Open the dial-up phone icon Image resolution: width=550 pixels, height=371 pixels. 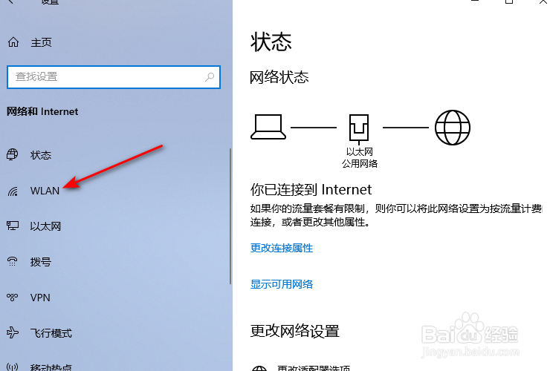(x=13, y=261)
